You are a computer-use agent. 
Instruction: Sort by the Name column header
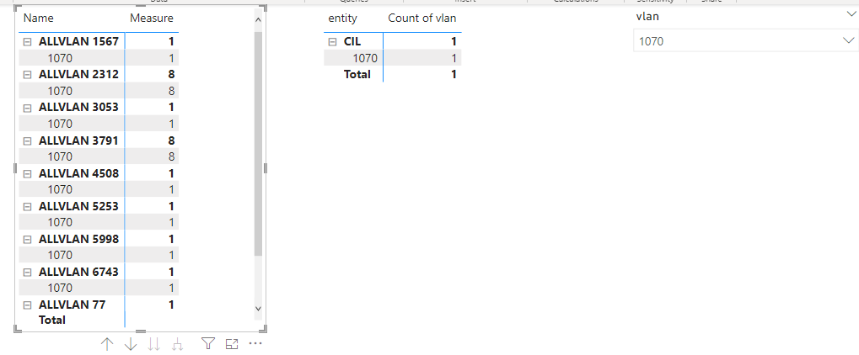38,18
